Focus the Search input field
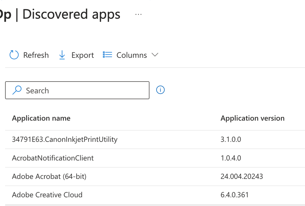The height and width of the screenshot is (206, 305). pyautogui.click(x=77, y=90)
